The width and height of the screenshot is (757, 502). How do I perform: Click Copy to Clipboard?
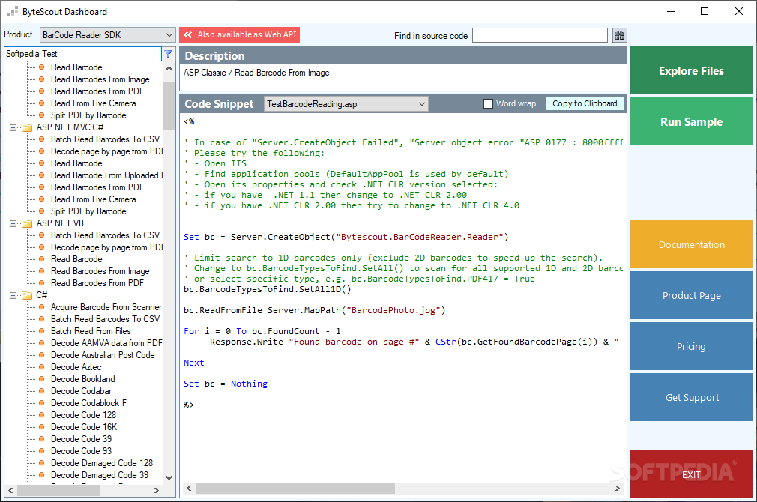pyautogui.click(x=585, y=103)
